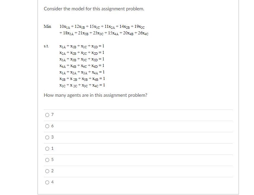Select the radio button for answer 2
The width and height of the screenshot is (254, 195).
coord(47,171)
